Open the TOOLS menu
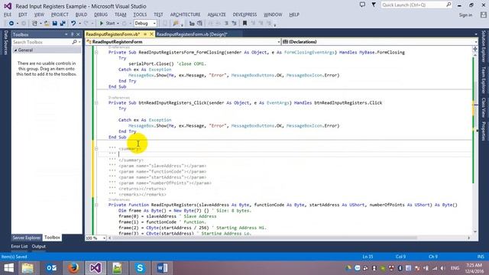The image size is (489, 275). [140, 15]
